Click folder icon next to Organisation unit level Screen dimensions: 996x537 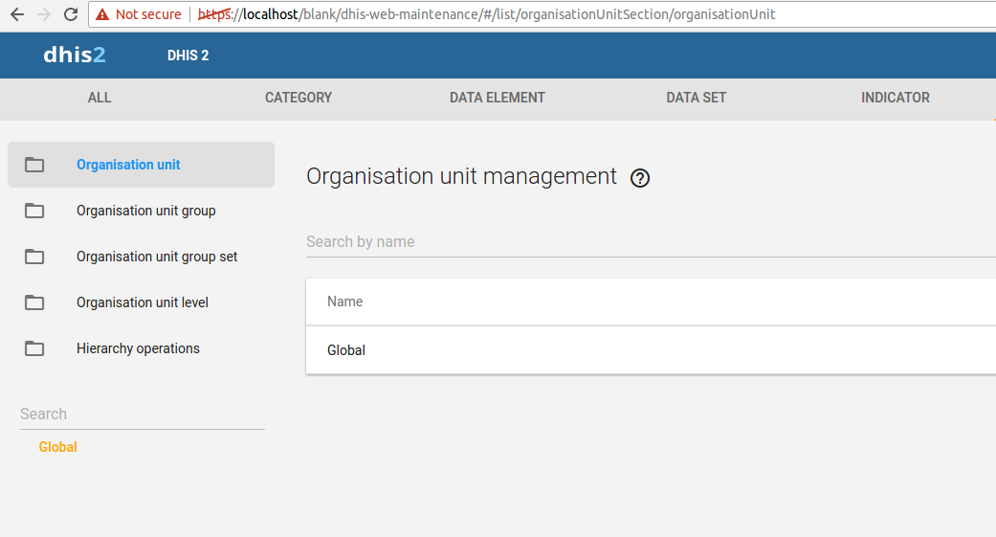tap(34, 302)
